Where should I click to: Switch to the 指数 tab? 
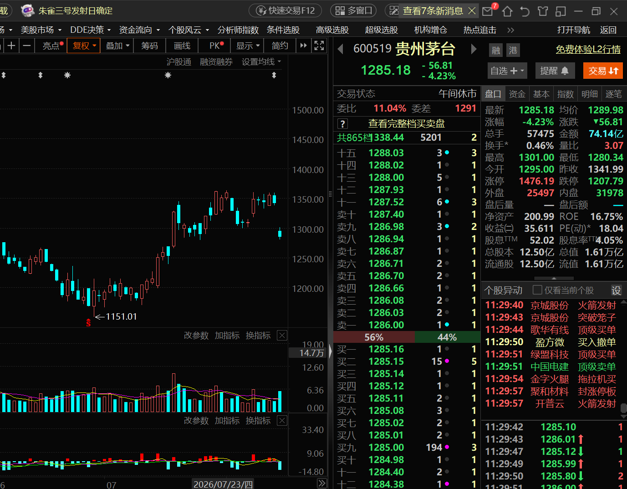click(x=566, y=94)
